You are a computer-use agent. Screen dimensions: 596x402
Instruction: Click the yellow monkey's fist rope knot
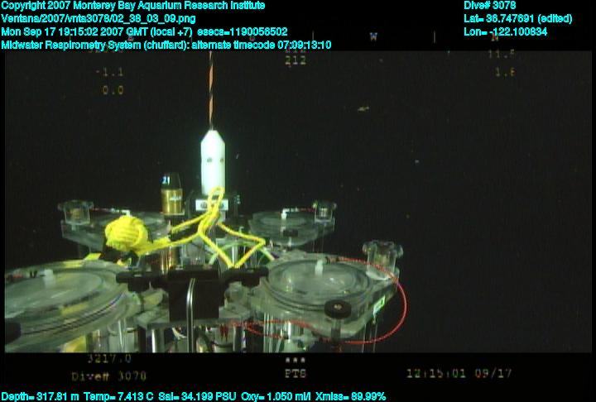(126, 234)
